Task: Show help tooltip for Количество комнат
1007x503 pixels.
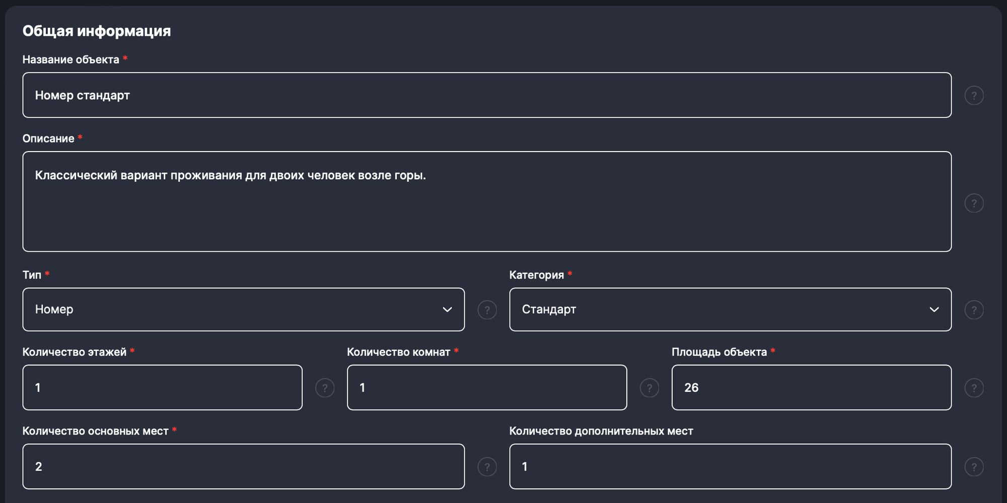Action: [x=649, y=388]
